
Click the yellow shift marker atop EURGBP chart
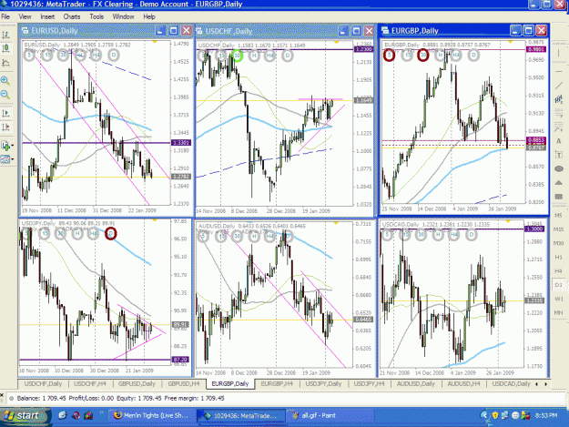coord(510,42)
